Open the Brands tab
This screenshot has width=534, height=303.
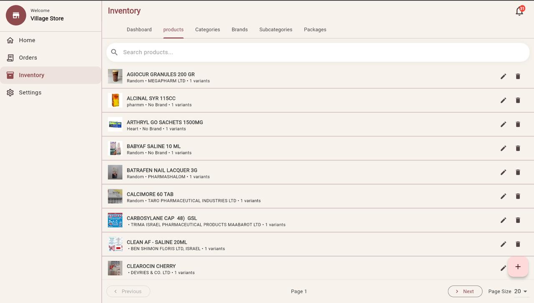tap(239, 30)
